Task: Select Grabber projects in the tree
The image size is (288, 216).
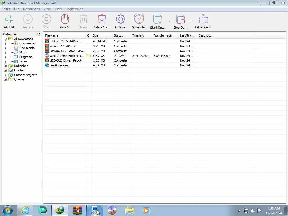Action: [x=26, y=75]
